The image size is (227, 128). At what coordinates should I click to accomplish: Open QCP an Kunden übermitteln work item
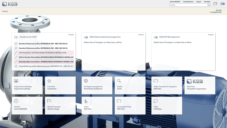click(46, 57)
